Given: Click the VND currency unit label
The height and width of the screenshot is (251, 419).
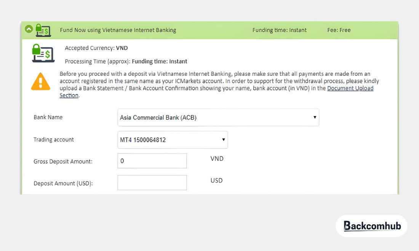Looking at the screenshot, I should 217,159.
